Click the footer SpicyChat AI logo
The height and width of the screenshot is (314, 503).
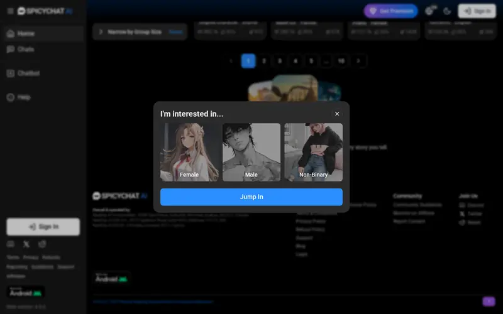point(120,196)
